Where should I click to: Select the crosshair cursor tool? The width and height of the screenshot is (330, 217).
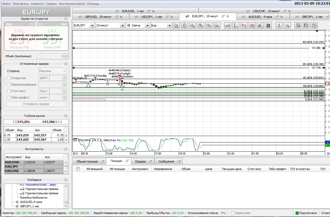pyautogui.click(x=287, y=26)
